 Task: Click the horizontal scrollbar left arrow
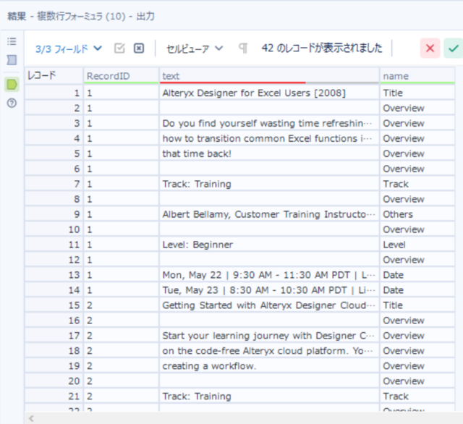coord(31,418)
